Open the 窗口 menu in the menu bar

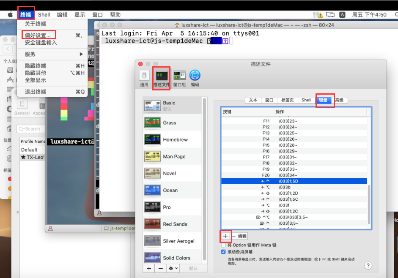[x=97, y=15]
